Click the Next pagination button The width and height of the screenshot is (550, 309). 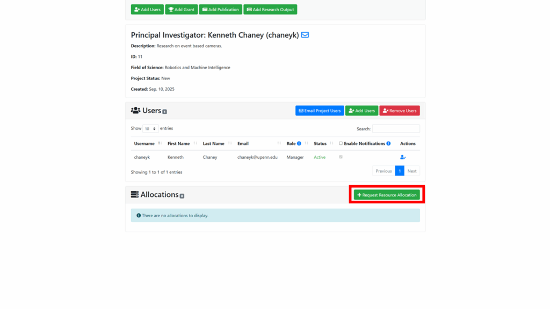(412, 171)
